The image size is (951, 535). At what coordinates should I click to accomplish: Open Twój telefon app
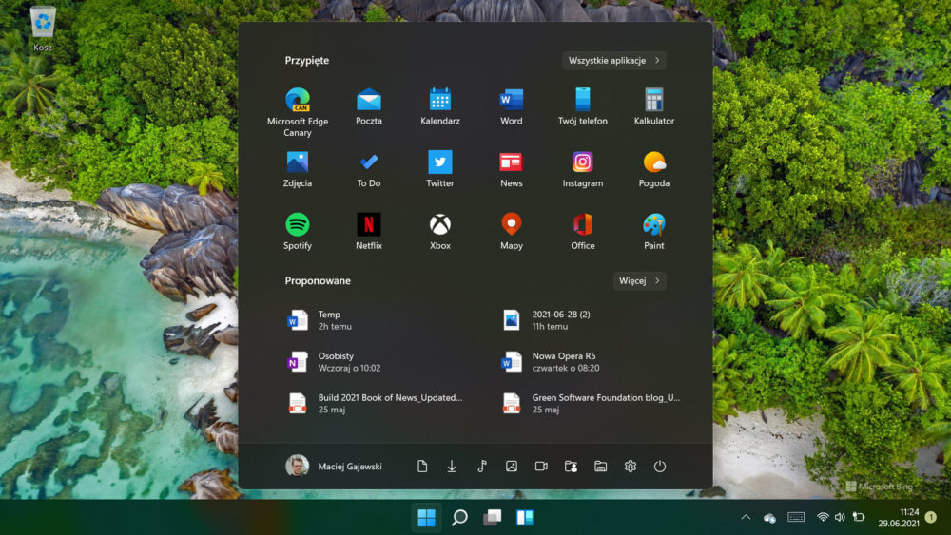pyautogui.click(x=582, y=106)
